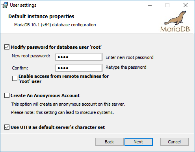The image size is (195, 152).
Task: Click into the Confirm password field
Action: pyautogui.click(x=78, y=68)
